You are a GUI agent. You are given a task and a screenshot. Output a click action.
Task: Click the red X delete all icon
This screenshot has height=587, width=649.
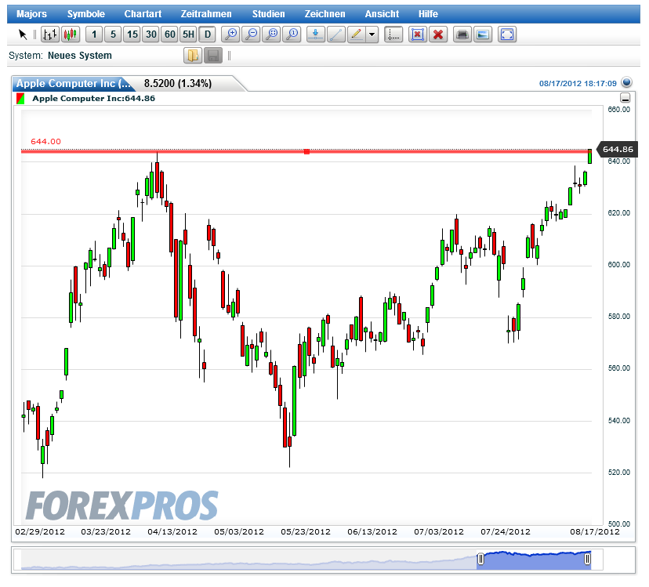438,34
